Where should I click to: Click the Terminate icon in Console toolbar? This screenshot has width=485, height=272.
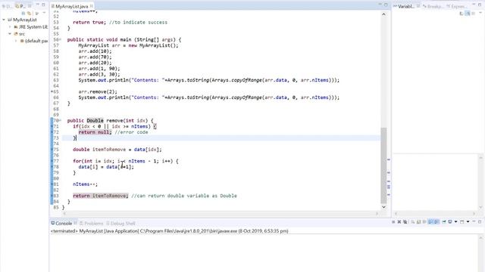(393, 221)
